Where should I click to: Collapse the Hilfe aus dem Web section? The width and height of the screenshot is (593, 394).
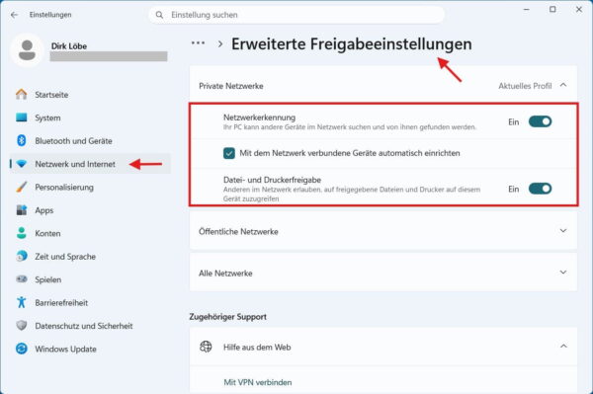(x=563, y=346)
